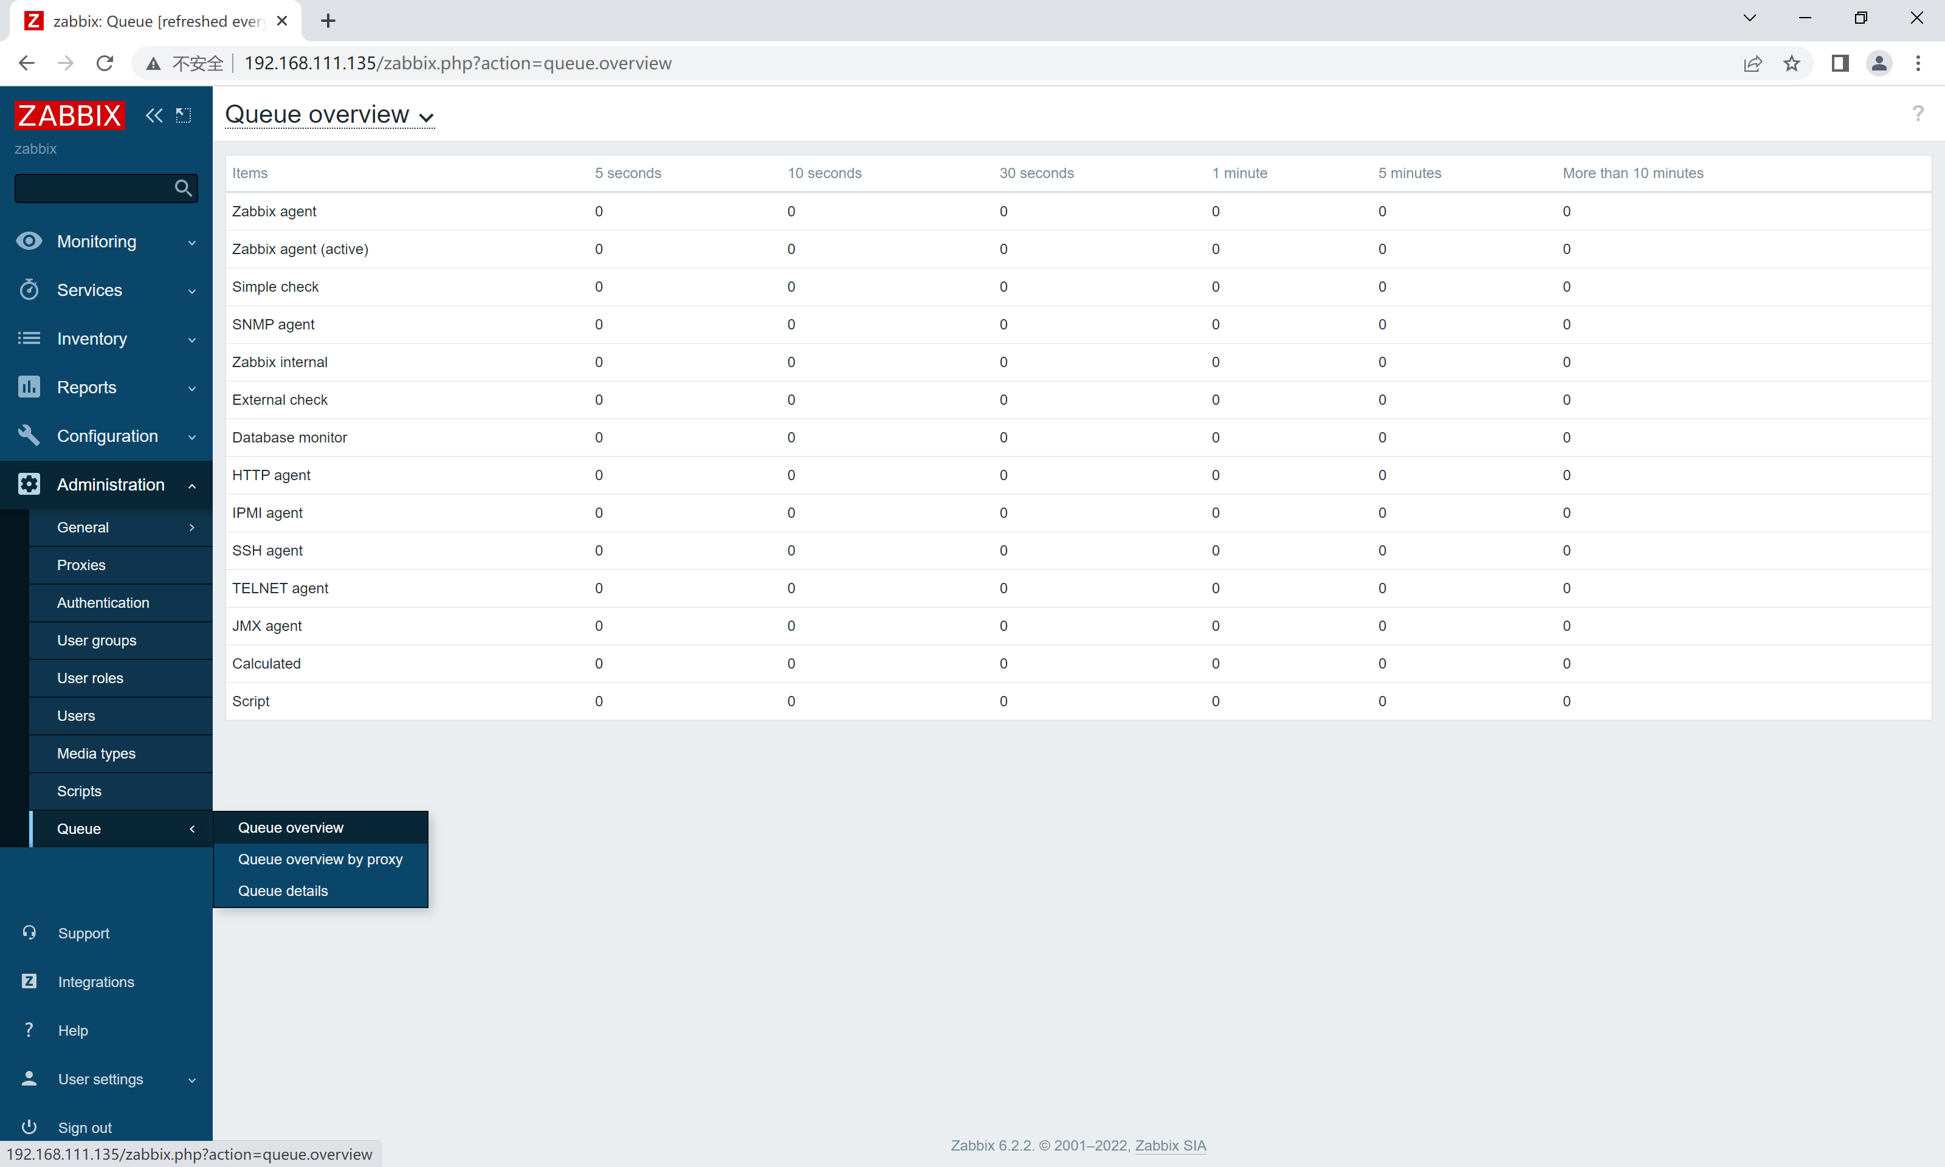Click the Administration gear icon
1945x1167 pixels.
click(x=29, y=484)
